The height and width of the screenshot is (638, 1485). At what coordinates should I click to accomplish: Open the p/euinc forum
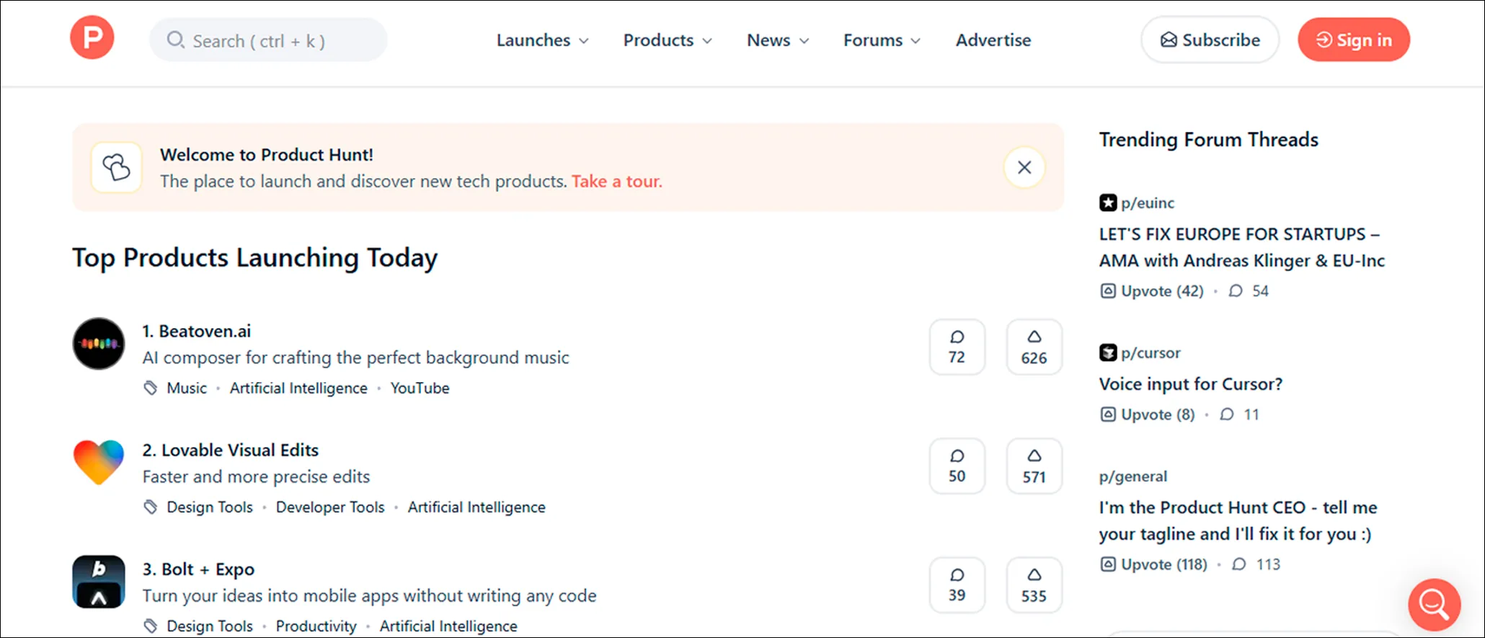click(1148, 203)
